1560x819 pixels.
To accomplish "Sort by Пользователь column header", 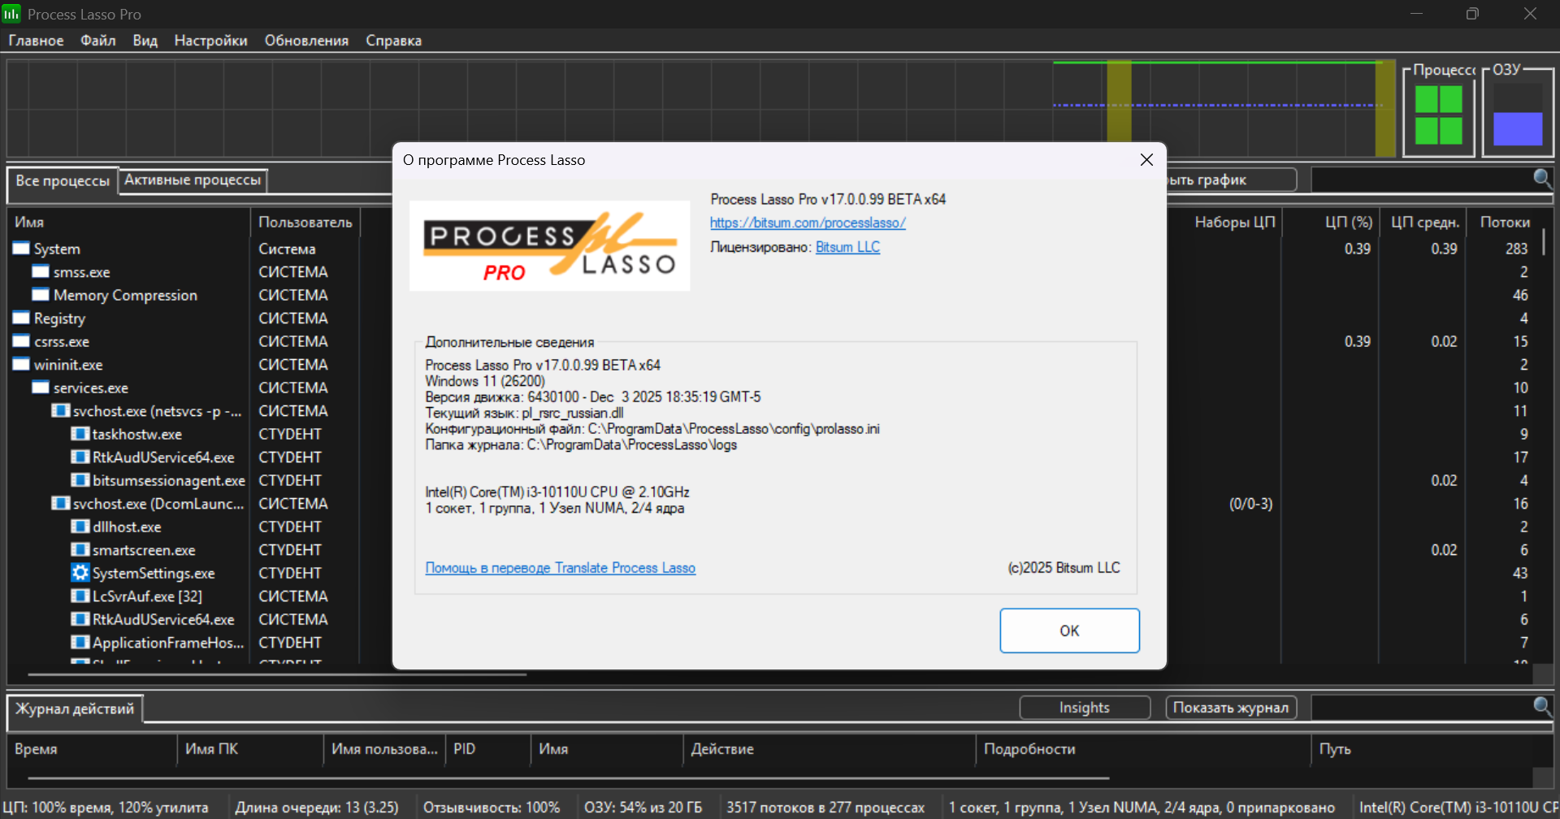I will click(305, 222).
